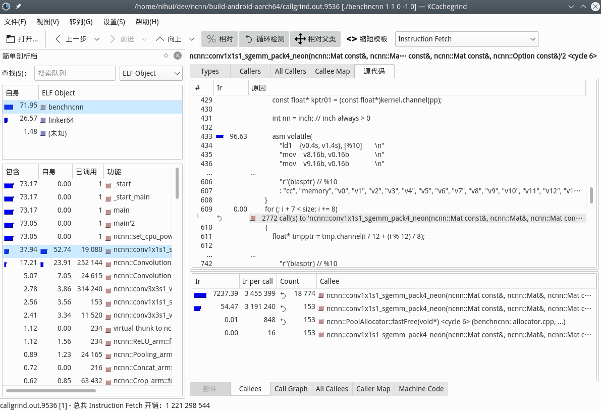Screen dimensions: 601x411
Task: Sort by the 功能 column header
Action: click(138, 172)
